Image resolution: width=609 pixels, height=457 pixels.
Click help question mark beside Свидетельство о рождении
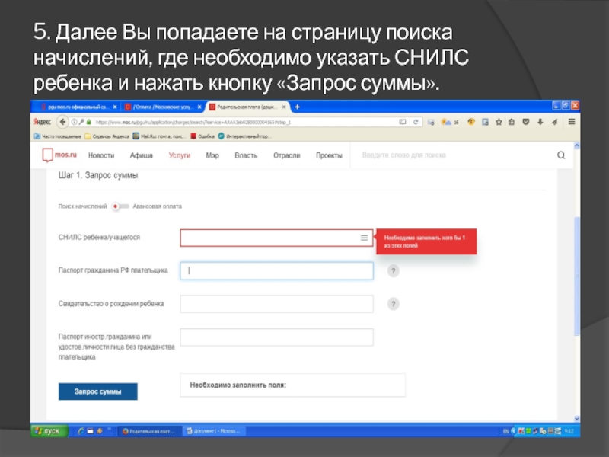tap(393, 304)
